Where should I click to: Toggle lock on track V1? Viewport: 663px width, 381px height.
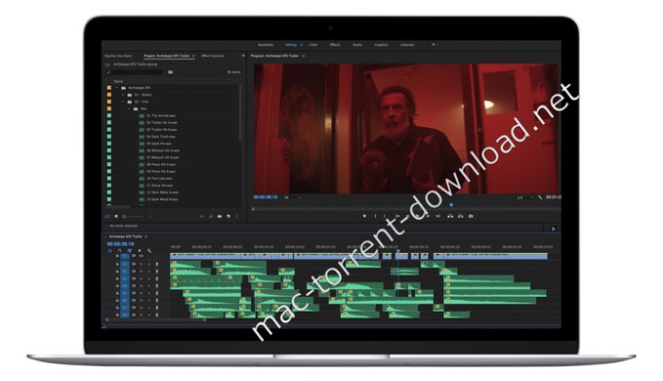tap(117, 256)
